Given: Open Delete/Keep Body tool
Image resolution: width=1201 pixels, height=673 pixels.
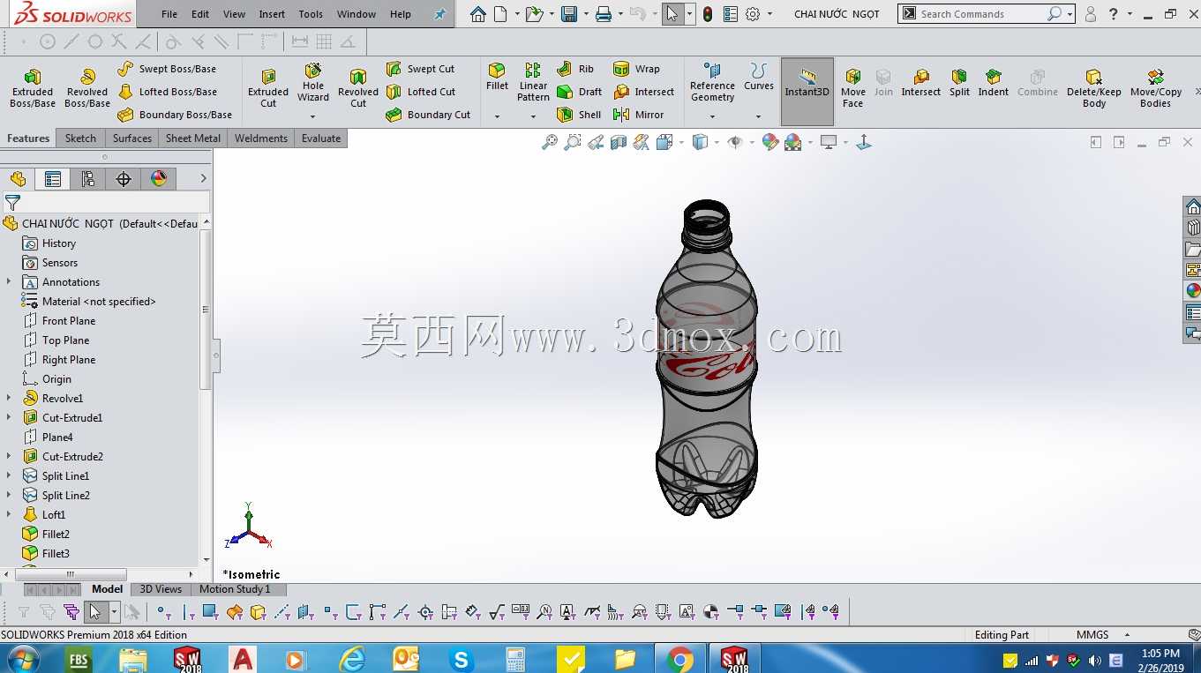Looking at the screenshot, I should pos(1094,88).
